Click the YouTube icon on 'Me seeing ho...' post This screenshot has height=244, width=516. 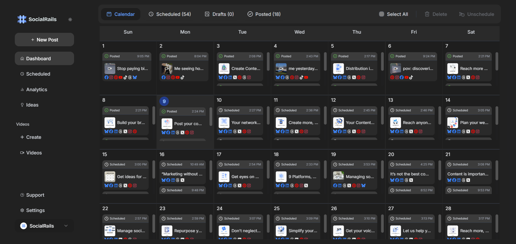(178, 77)
